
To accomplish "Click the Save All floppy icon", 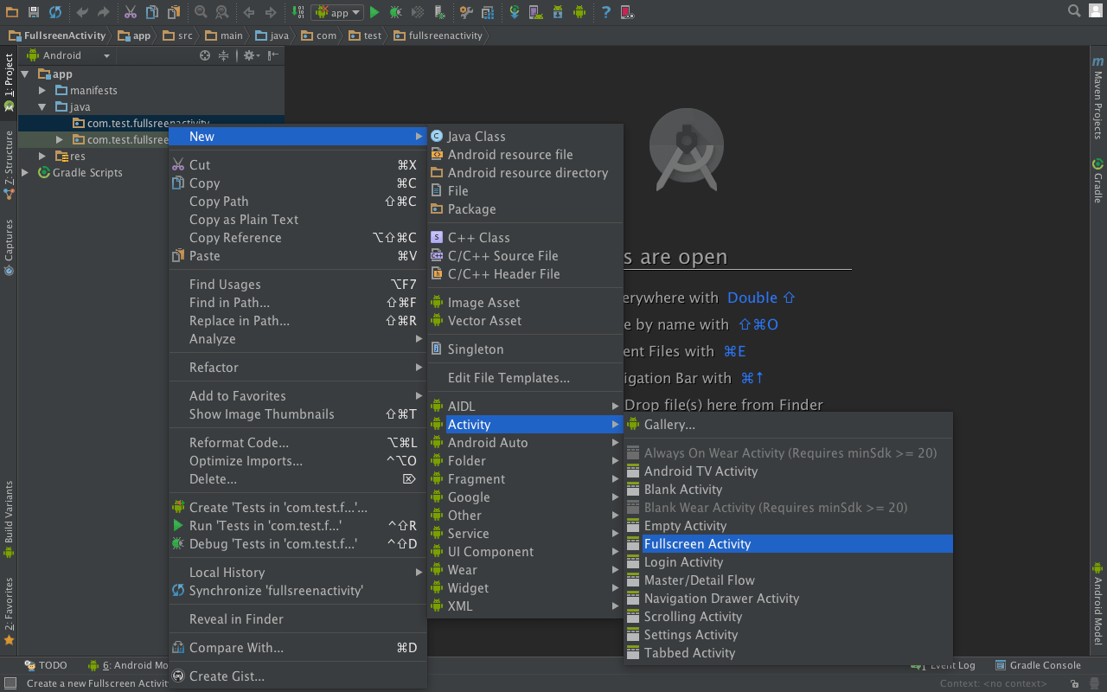I will [34, 12].
